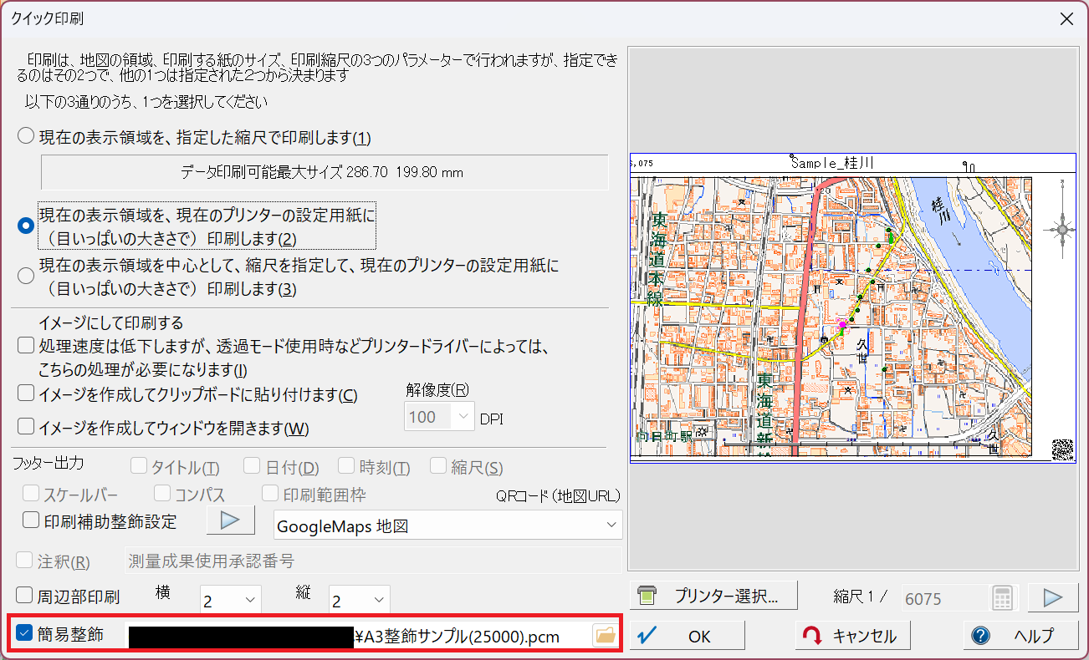Click the folder icon to browse decoration file
Image resolution: width=1089 pixels, height=660 pixels.
(x=605, y=636)
